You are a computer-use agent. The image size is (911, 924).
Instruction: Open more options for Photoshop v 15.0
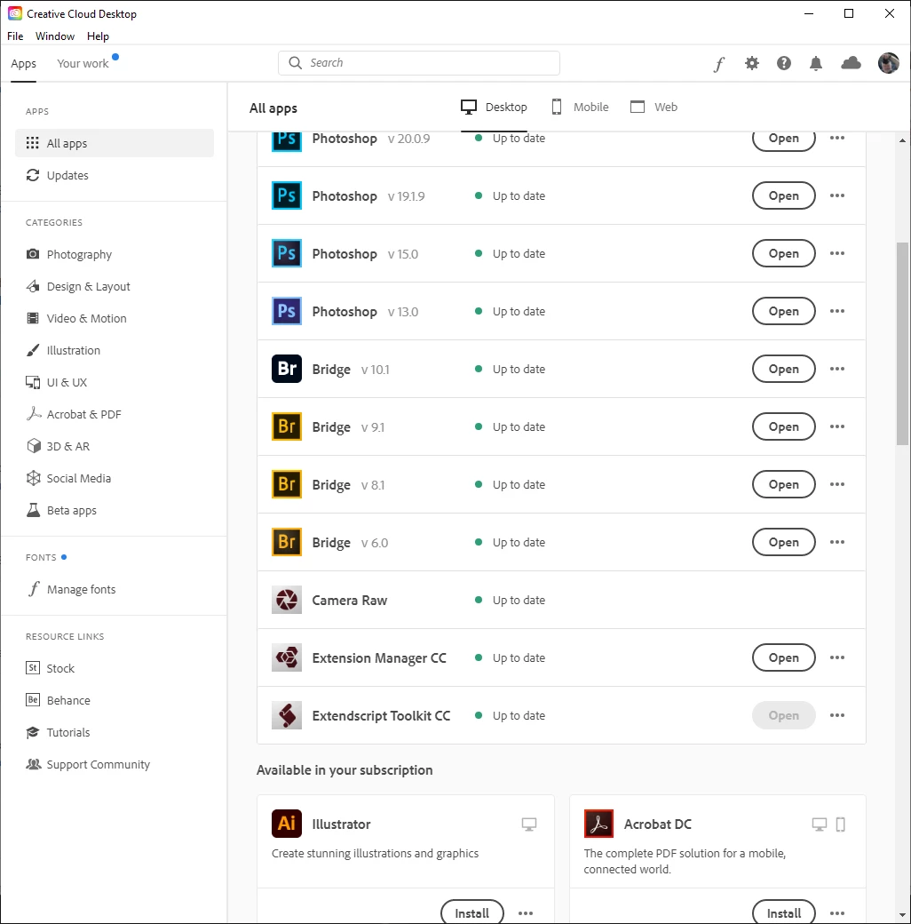coord(836,253)
